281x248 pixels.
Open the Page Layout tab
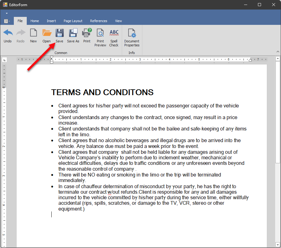pyautogui.click(x=73, y=21)
